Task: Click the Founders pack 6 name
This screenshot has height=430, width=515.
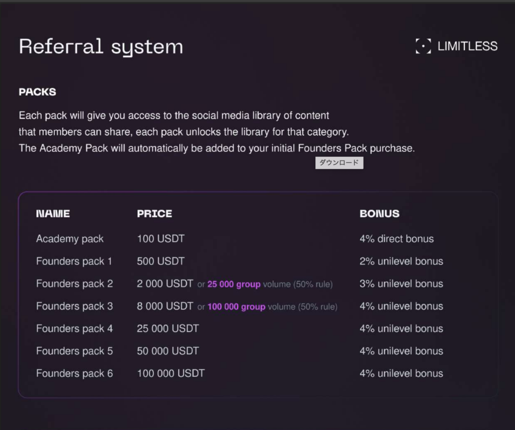Action: coord(74,374)
